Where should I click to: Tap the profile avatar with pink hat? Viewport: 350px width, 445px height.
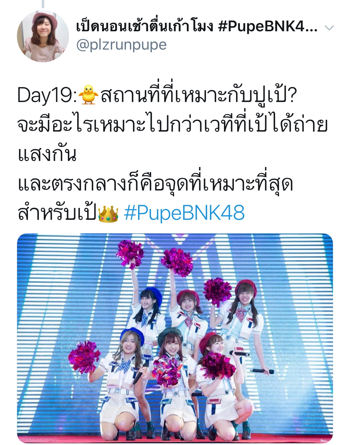coord(43,36)
